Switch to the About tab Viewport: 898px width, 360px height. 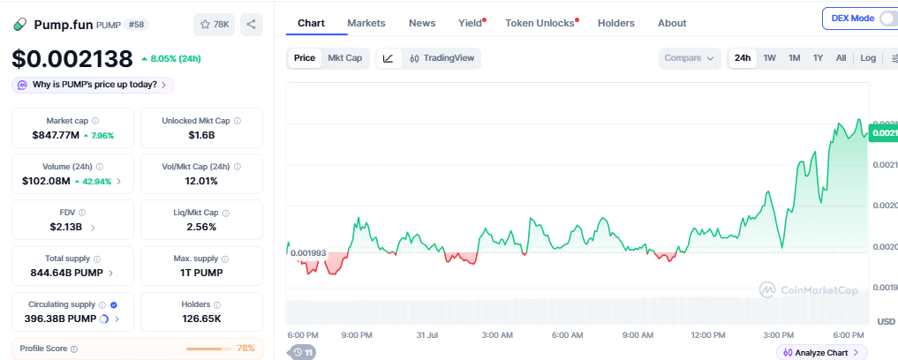click(x=672, y=23)
